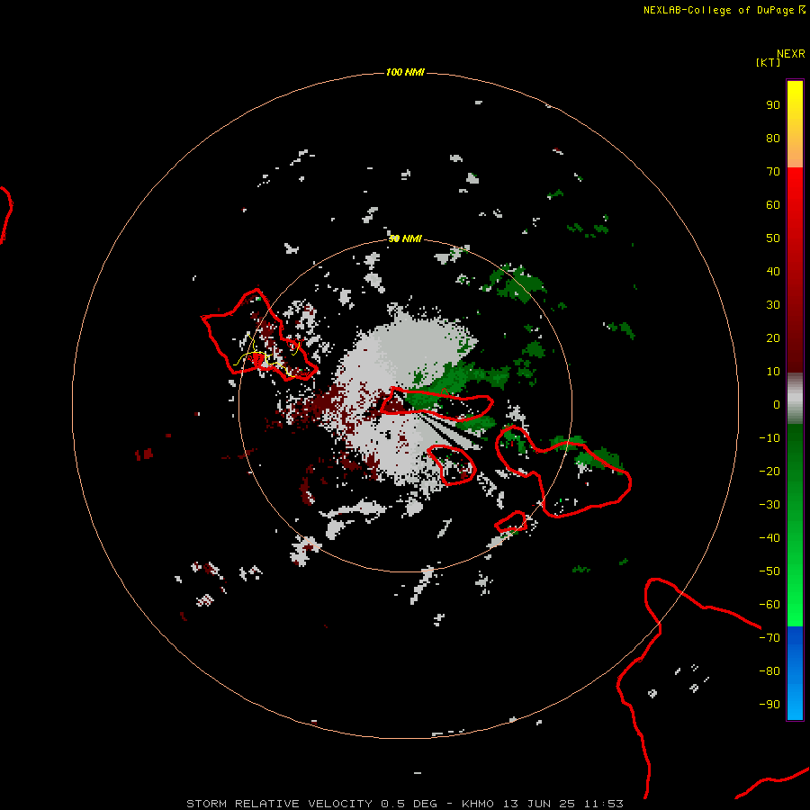Screen dimensions: 810x810
Task: Select the 0 value on velocity scale
Action: pos(777,405)
